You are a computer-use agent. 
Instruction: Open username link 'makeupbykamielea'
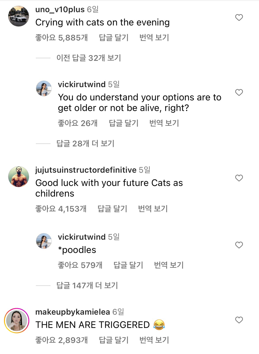coord(73,312)
